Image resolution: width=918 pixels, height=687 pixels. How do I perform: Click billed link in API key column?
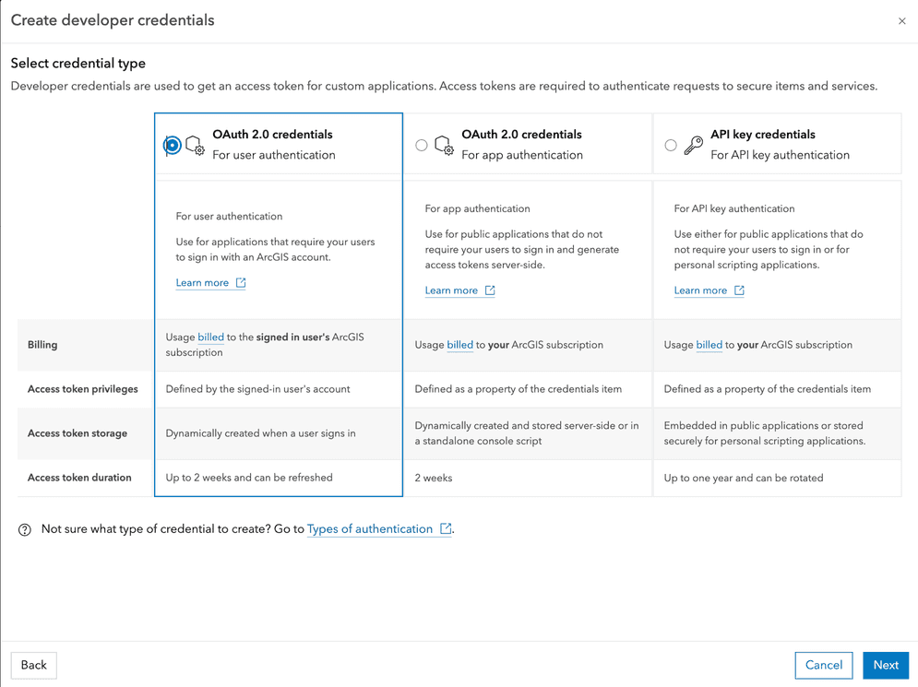click(x=709, y=345)
